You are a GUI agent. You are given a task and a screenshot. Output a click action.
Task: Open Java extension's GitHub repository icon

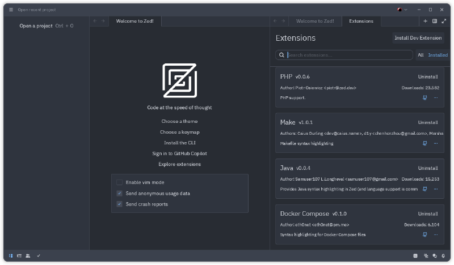[424, 189]
